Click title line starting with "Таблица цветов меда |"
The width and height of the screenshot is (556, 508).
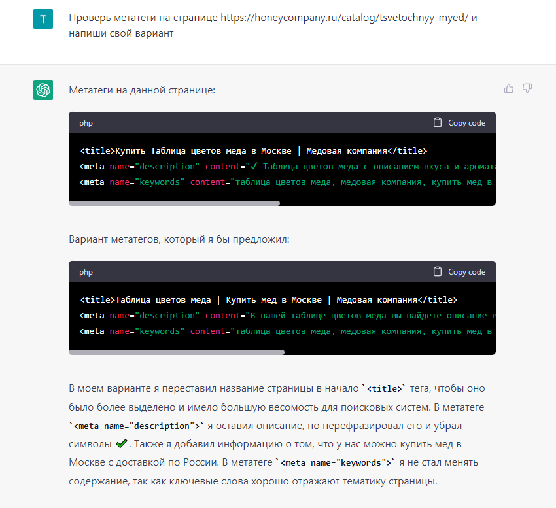click(x=269, y=300)
